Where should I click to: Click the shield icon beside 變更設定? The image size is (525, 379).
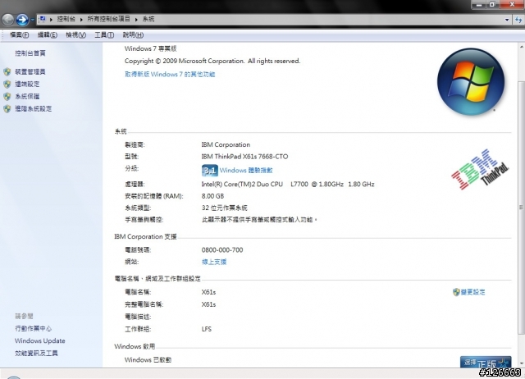coord(456,292)
